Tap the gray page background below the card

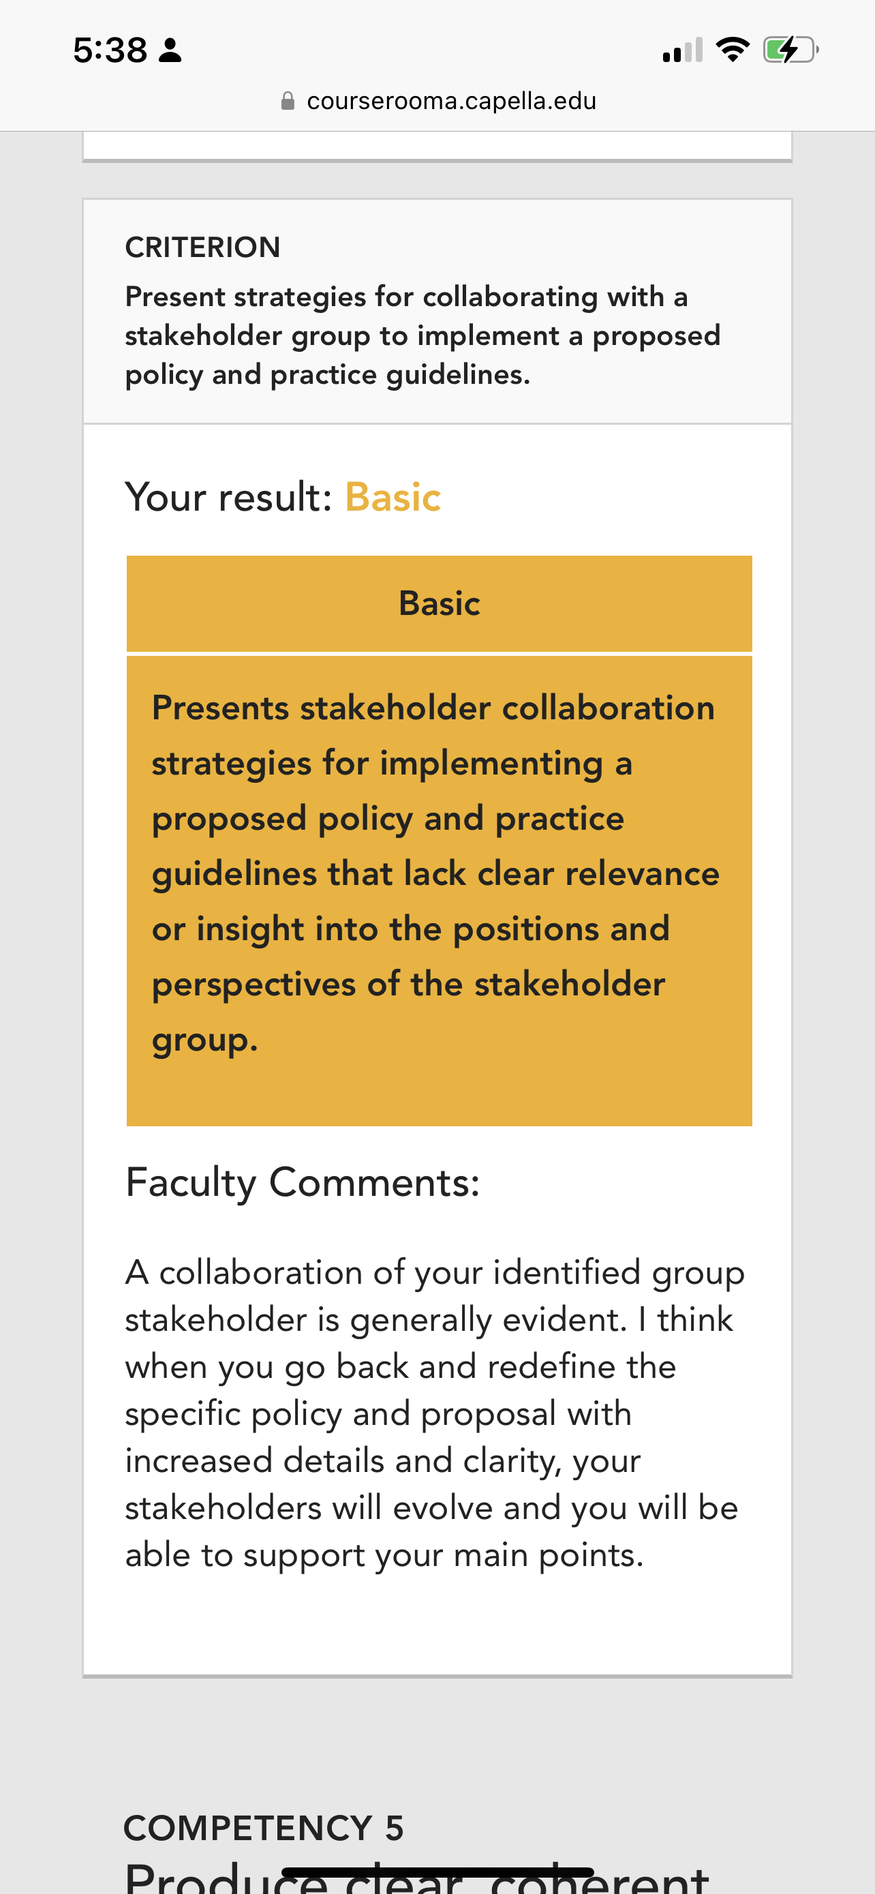437,1743
